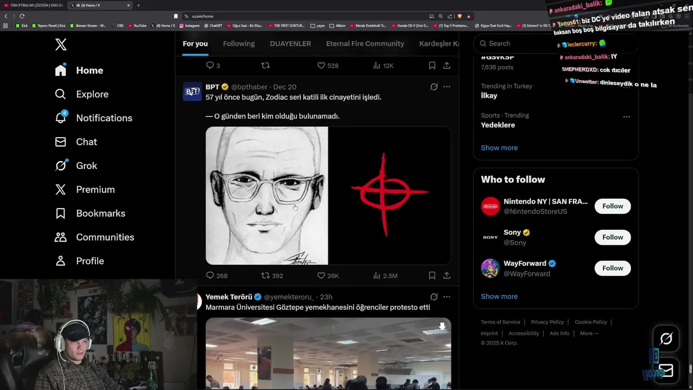Image resolution: width=693 pixels, height=390 pixels.
Task: Share the top tweet with 12K views
Action: (447, 66)
